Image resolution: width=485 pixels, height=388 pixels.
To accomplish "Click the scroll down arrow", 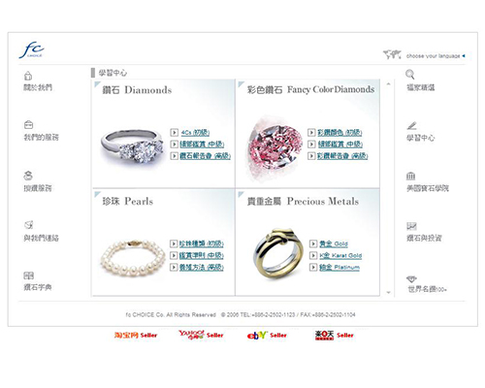I will point(389,293).
